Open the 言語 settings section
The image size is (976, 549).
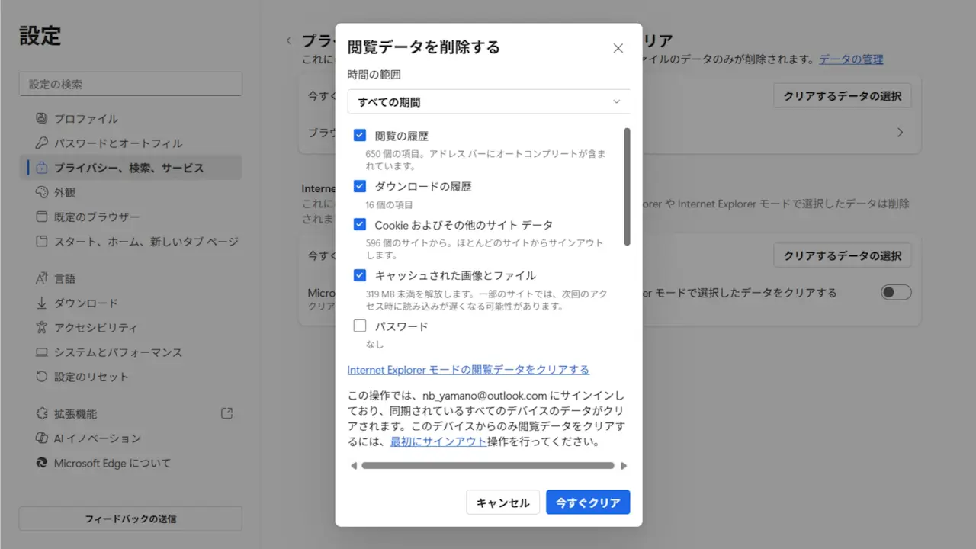[65, 279]
